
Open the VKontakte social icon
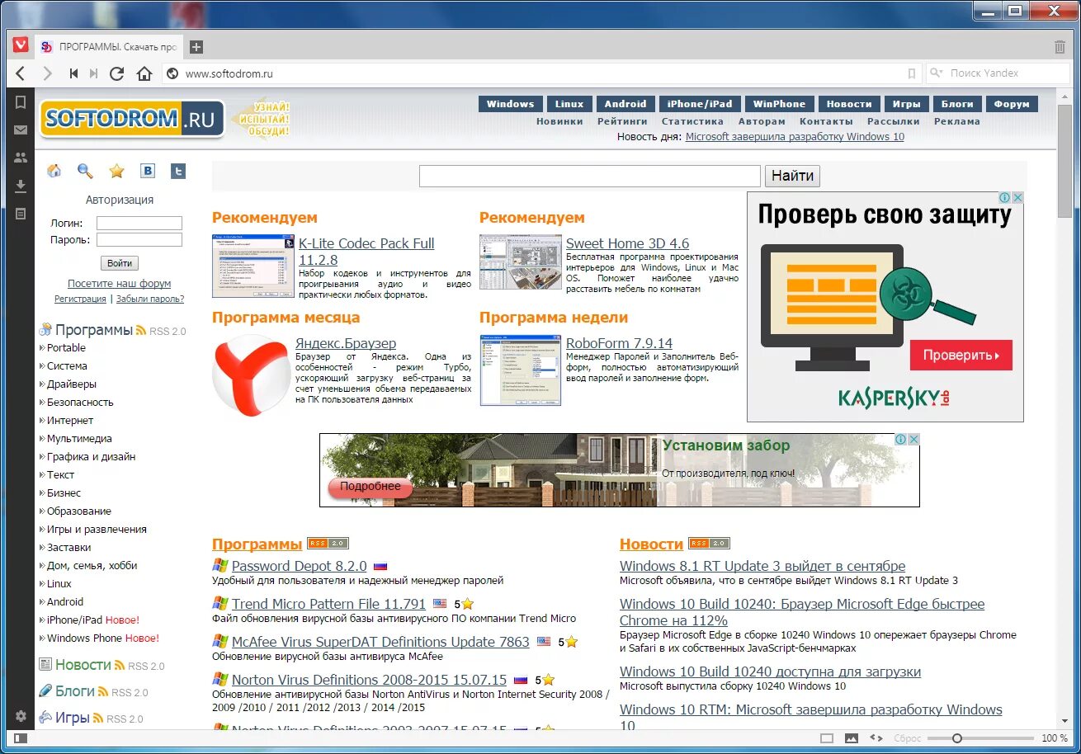coord(148,171)
